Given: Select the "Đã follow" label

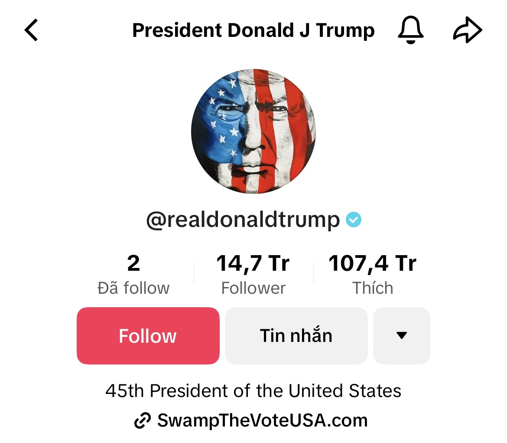Looking at the screenshot, I should tap(133, 288).
